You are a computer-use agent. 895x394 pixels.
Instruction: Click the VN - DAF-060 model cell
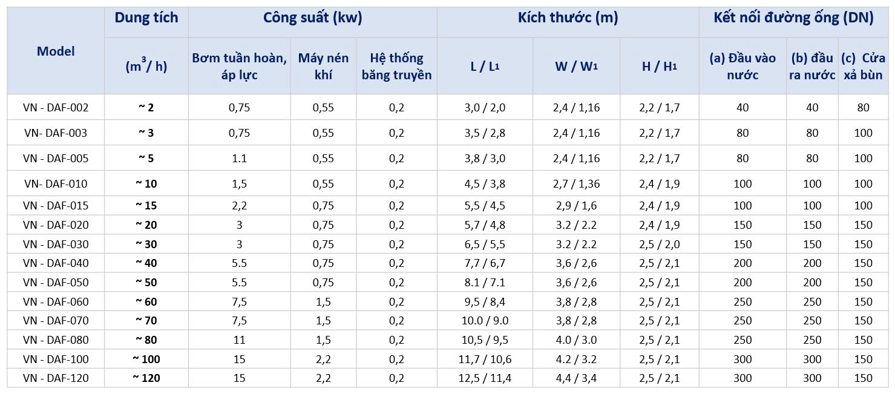pos(56,302)
